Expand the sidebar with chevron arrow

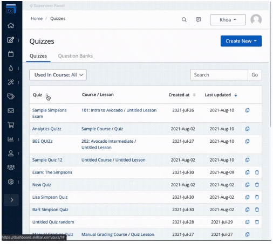(11, 200)
